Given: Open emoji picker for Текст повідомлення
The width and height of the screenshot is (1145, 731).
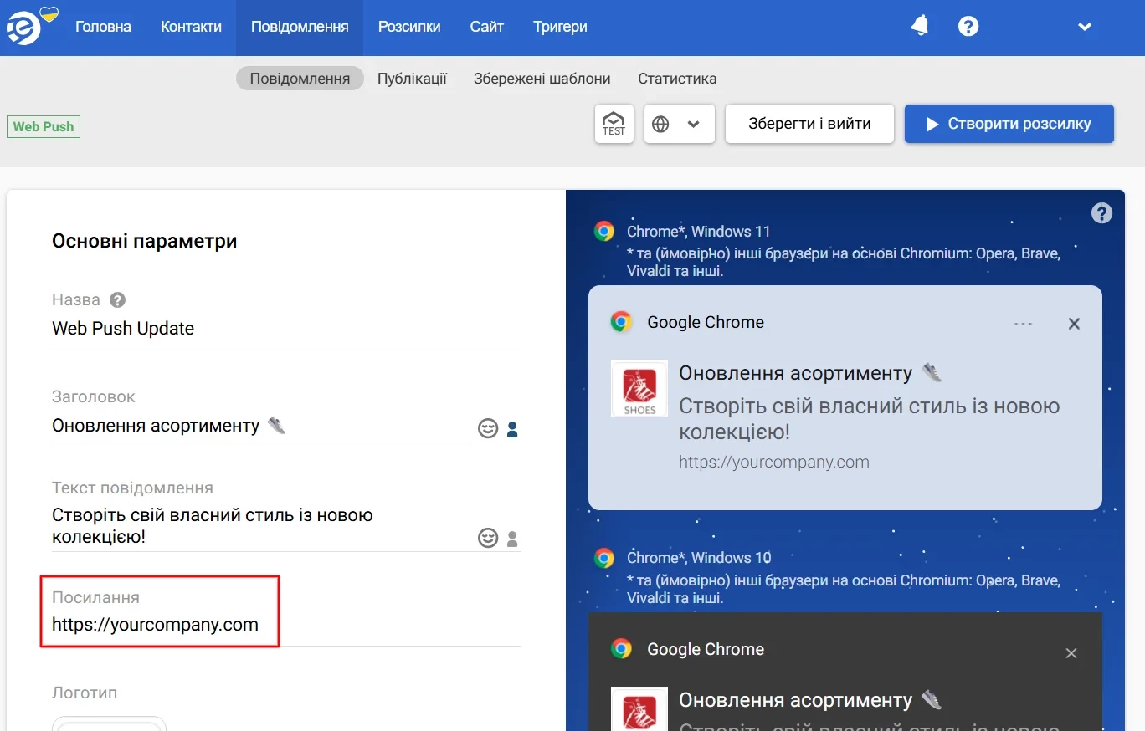Looking at the screenshot, I should click(488, 538).
